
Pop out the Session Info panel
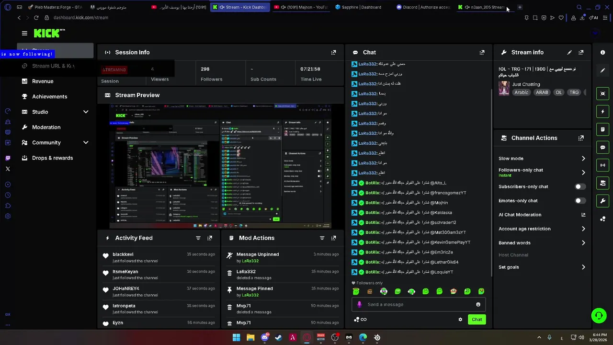333,52
